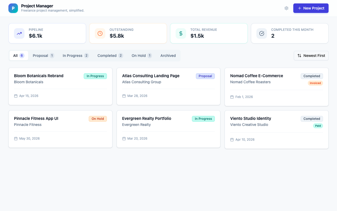Click the Pipeline trend arrow icon
The width and height of the screenshot is (337, 211).
(x=19, y=33)
